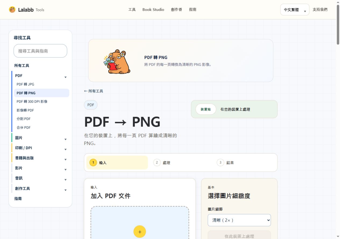Click the PDF 轉 PNG banner title

point(156,58)
